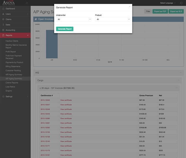
Task: Open A/R Aging Summary report
Action: tap(14, 74)
